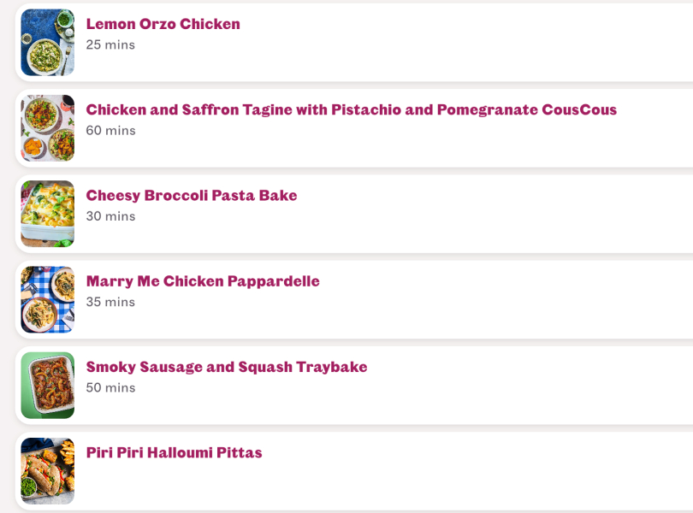
Task: Click the Marry Me Chicken Pappardelle thumbnail
Action: coord(47,299)
